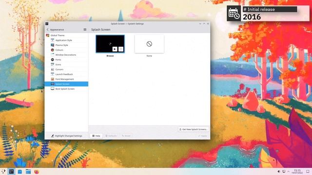The width and height of the screenshot is (312, 175).
Task: Click the second overlay button on Breeze thumbnail
Action: point(121,49)
